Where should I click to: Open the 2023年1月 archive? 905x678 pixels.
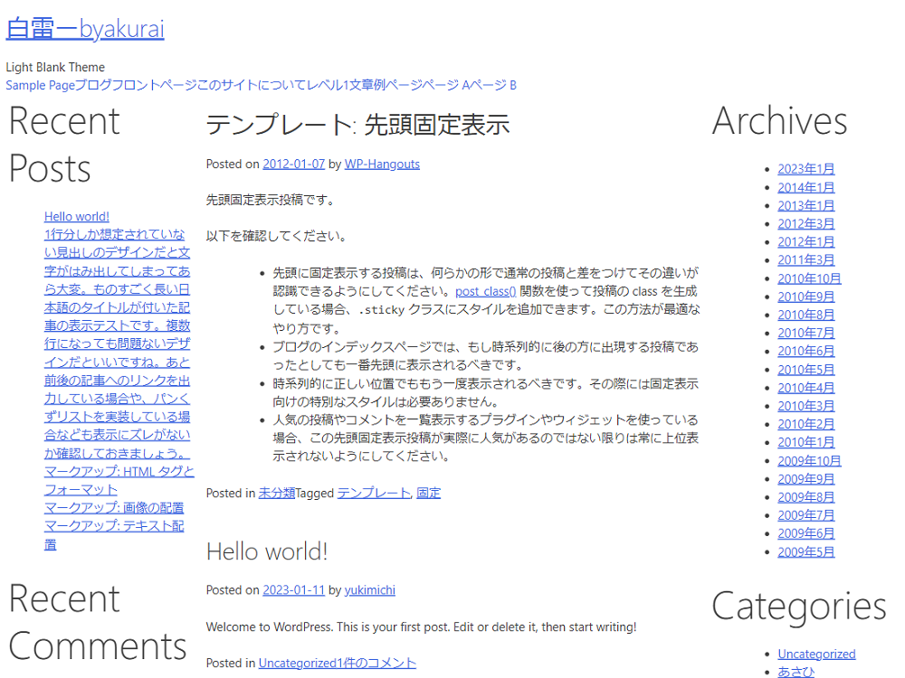click(806, 169)
